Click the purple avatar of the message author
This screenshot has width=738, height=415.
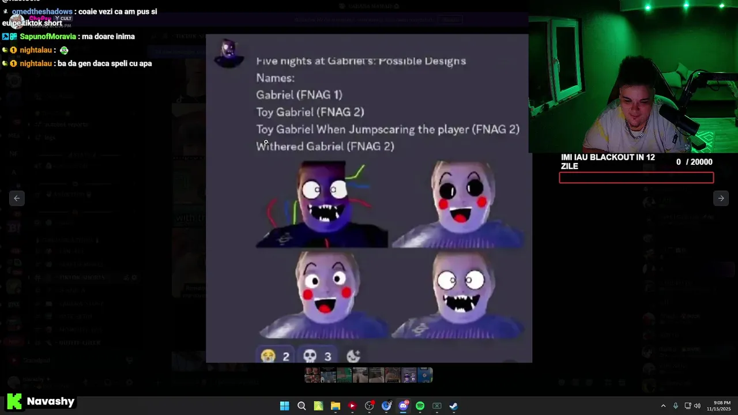click(229, 52)
